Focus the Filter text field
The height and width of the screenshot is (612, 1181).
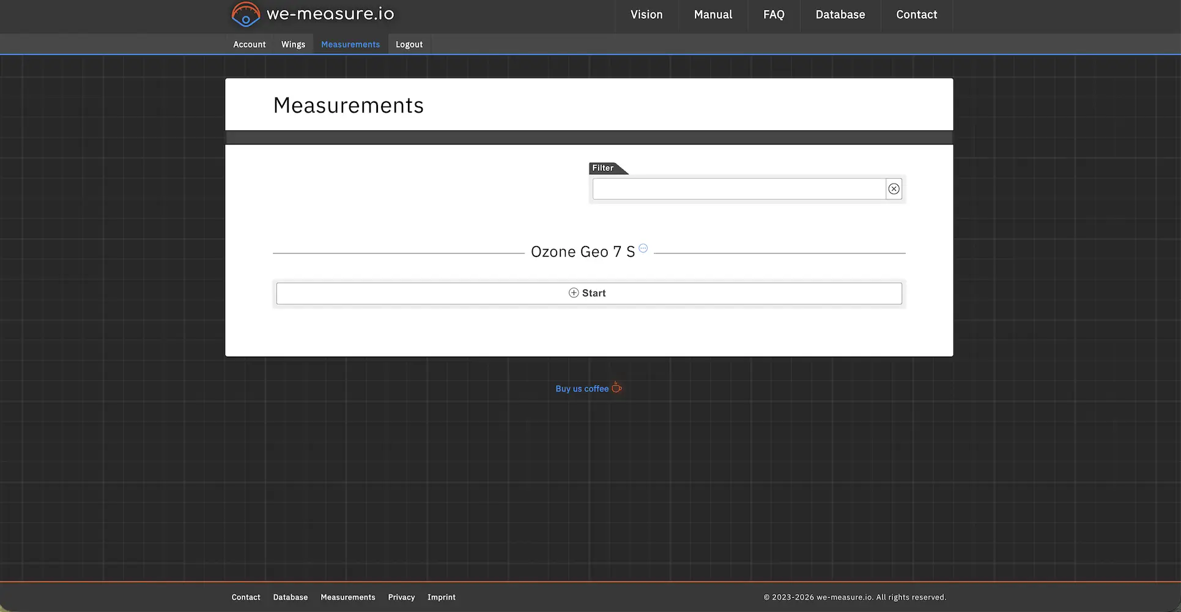pos(739,189)
